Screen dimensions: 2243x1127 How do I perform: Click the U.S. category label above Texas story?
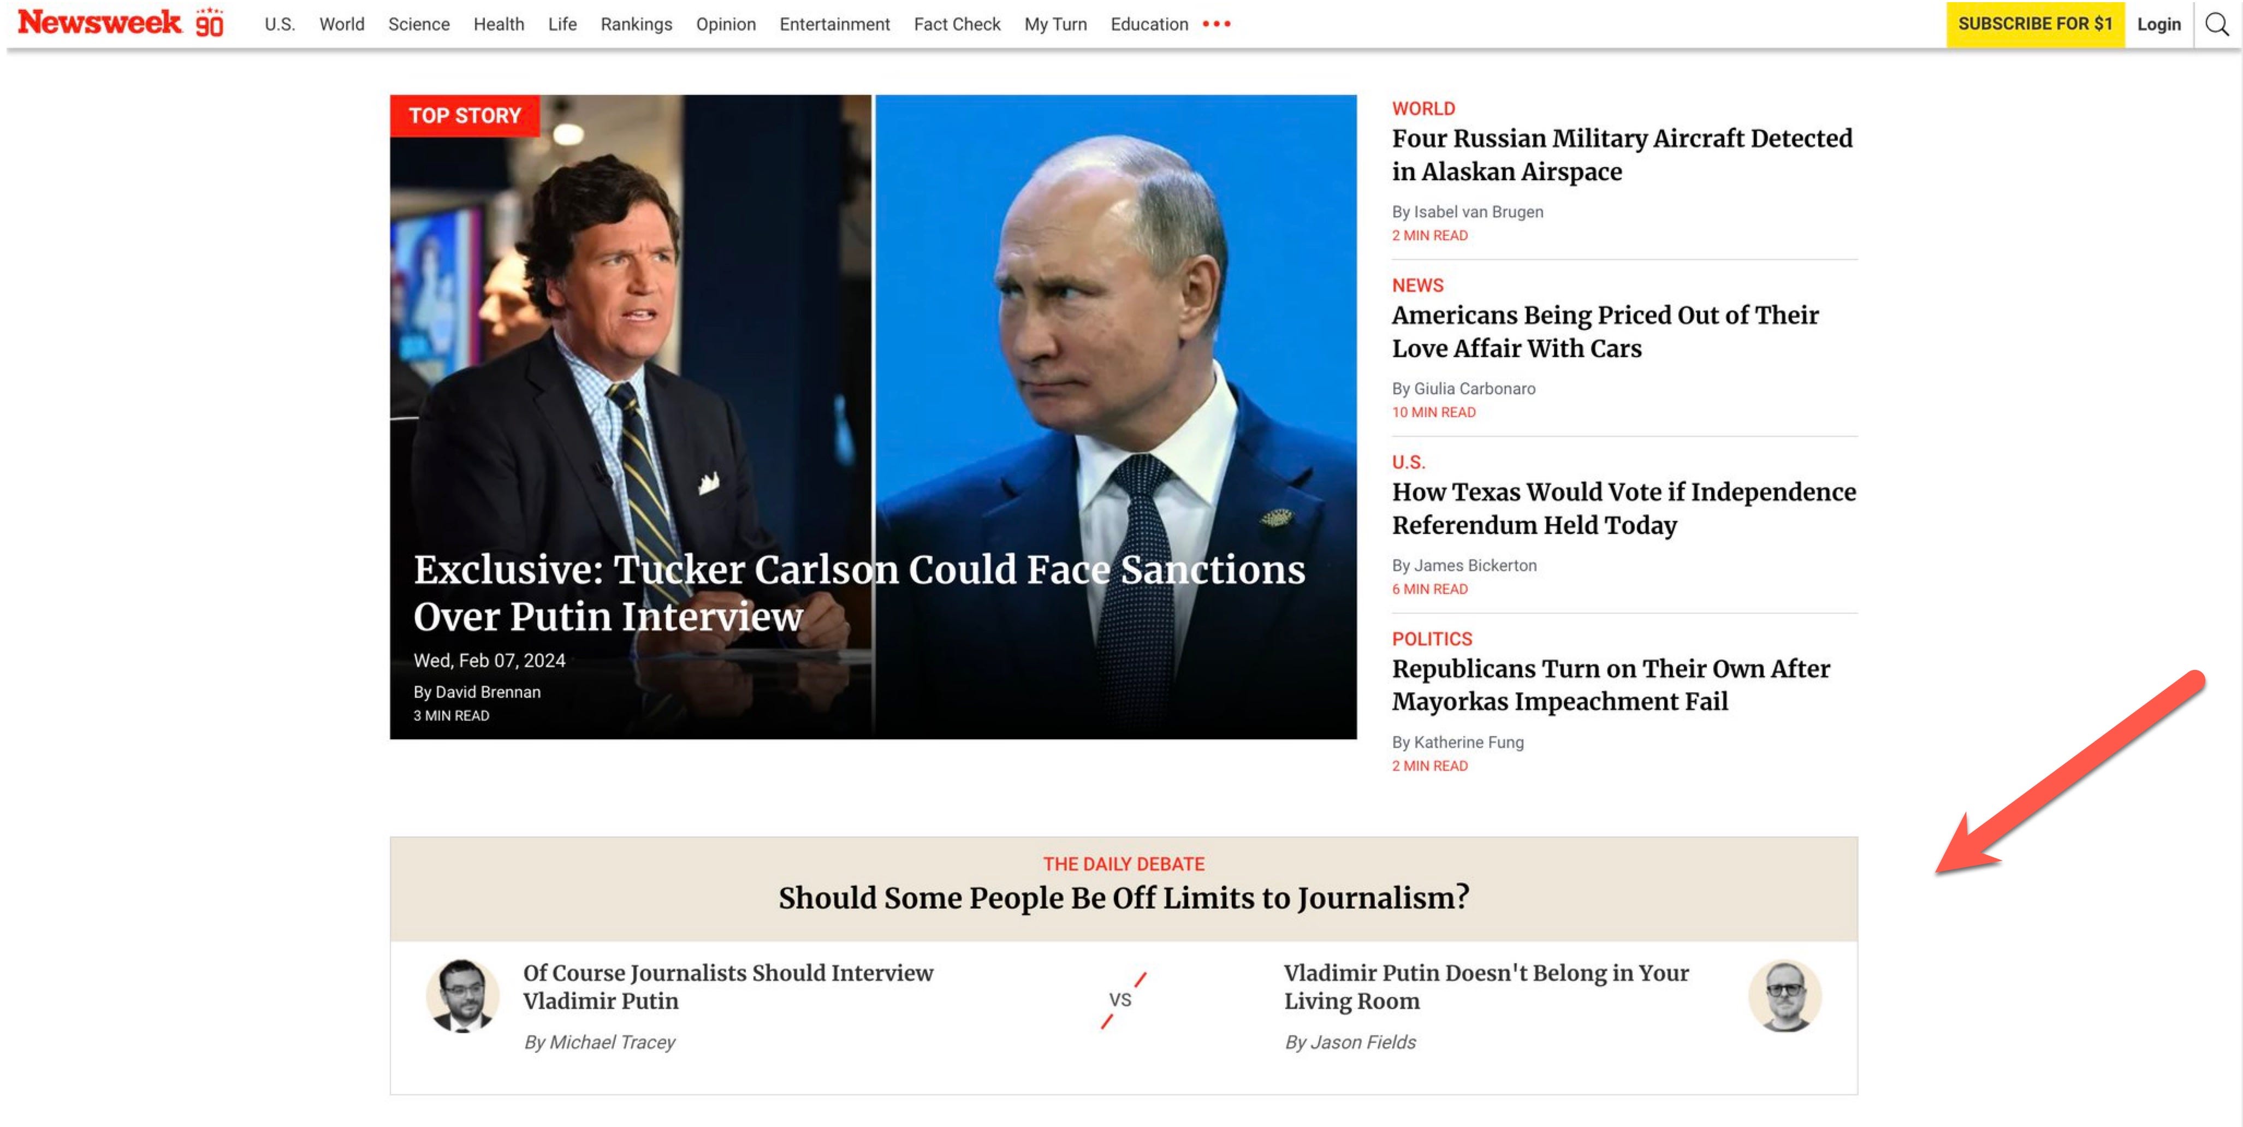pyautogui.click(x=1408, y=462)
